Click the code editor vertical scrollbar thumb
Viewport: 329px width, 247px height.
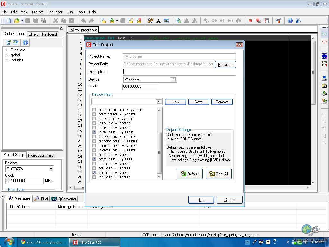[x=313, y=73]
